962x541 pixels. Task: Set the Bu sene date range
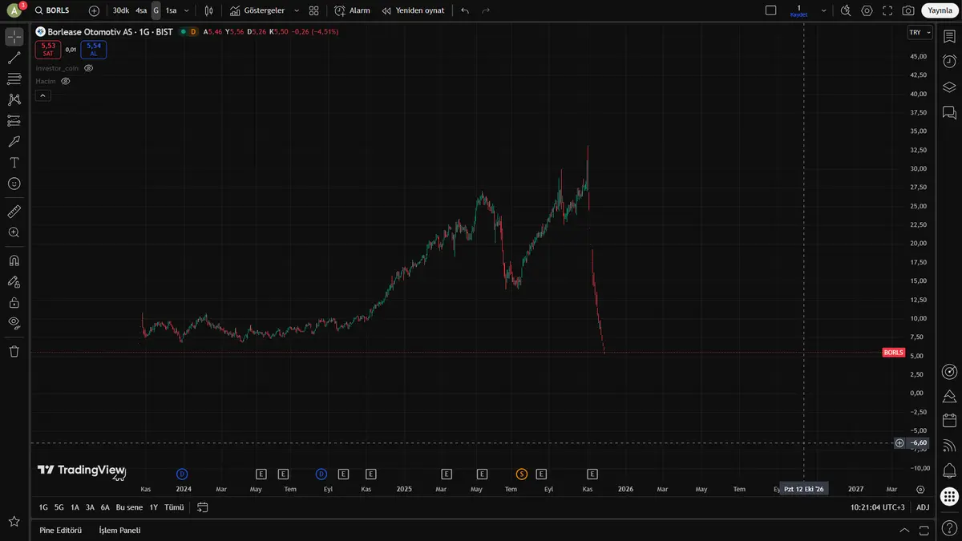pyautogui.click(x=129, y=507)
